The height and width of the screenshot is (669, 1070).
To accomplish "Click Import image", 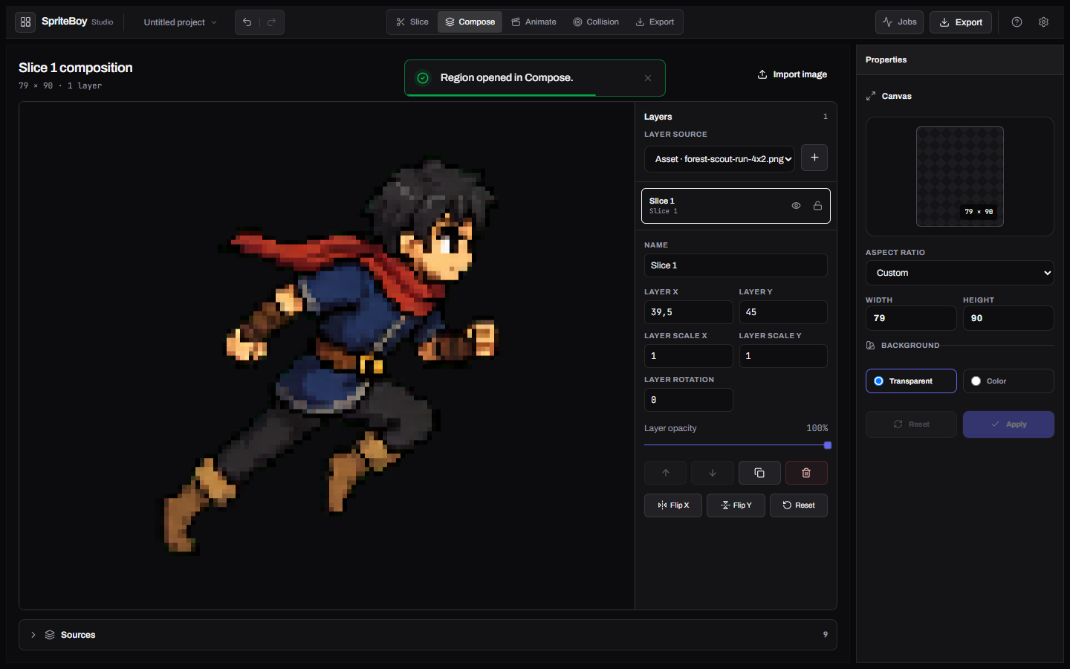I will (x=792, y=74).
